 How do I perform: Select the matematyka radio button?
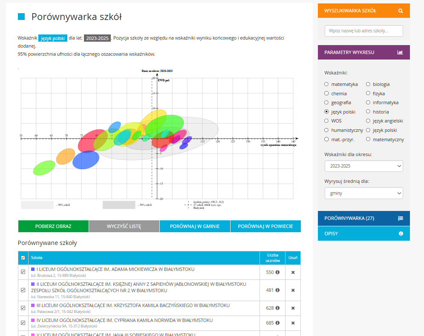[x=326, y=84]
